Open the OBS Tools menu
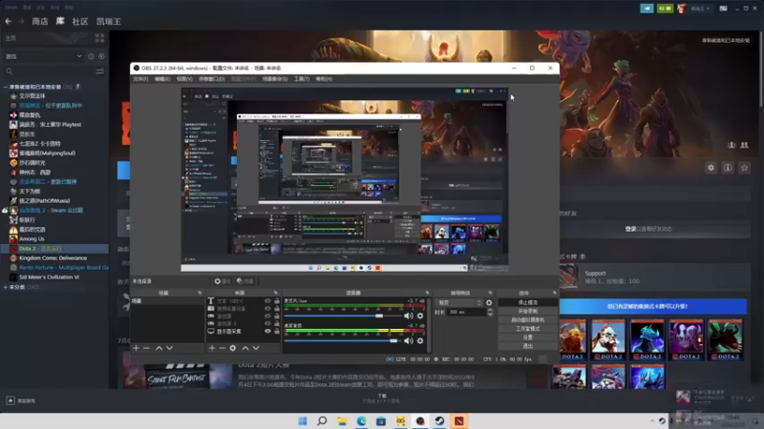This screenshot has height=429, width=764. [302, 79]
